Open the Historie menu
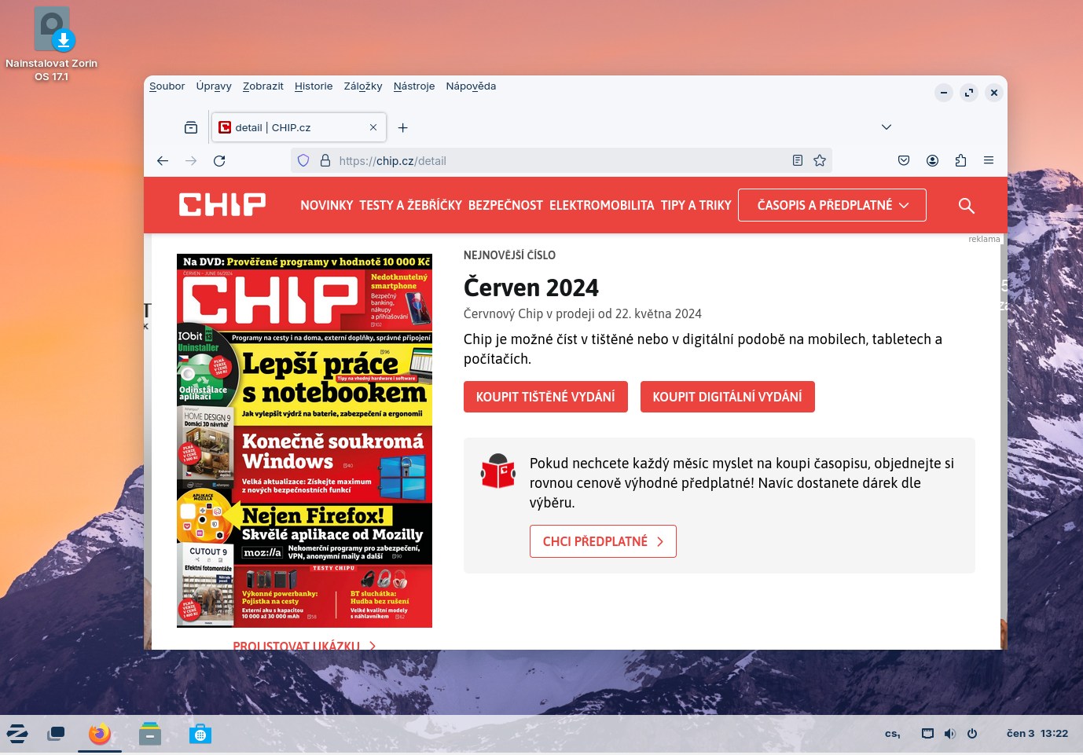Screen dimensions: 1083x755 (314, 86)
